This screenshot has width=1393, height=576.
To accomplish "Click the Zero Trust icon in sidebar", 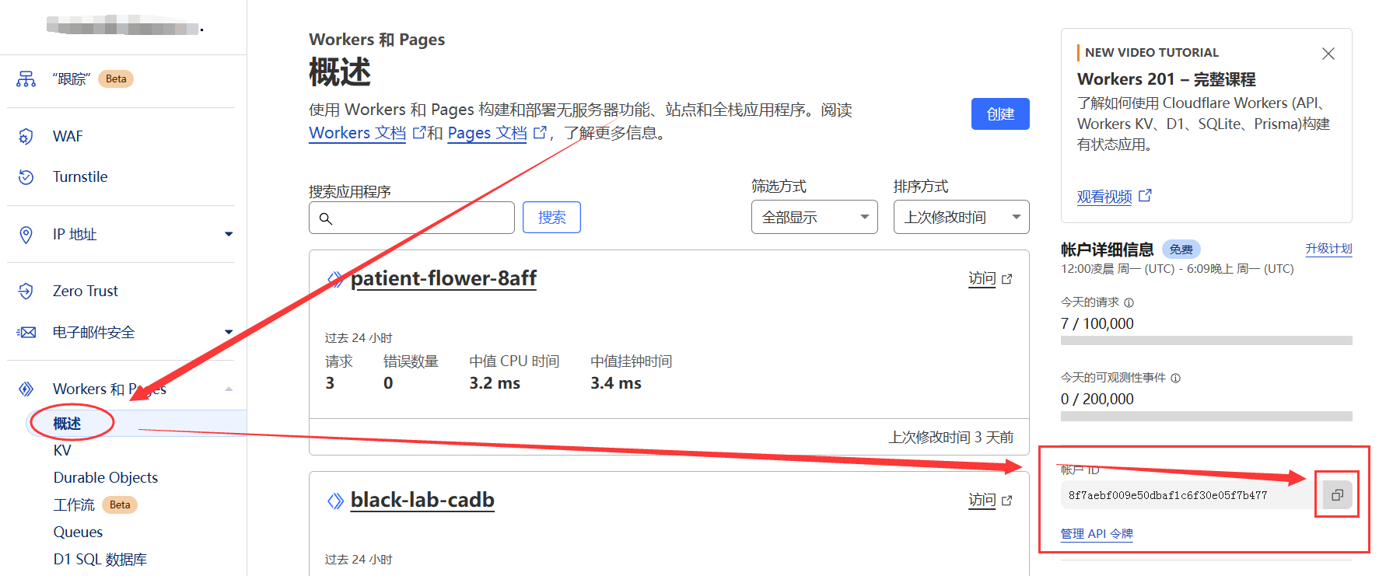I will coord(26,291).
